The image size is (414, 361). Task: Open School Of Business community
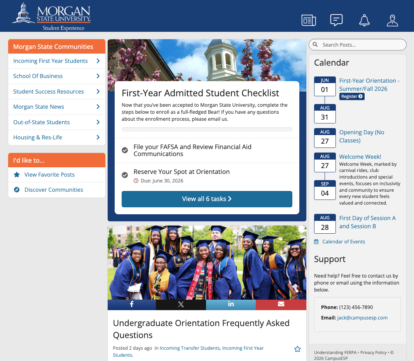(38, 76)
